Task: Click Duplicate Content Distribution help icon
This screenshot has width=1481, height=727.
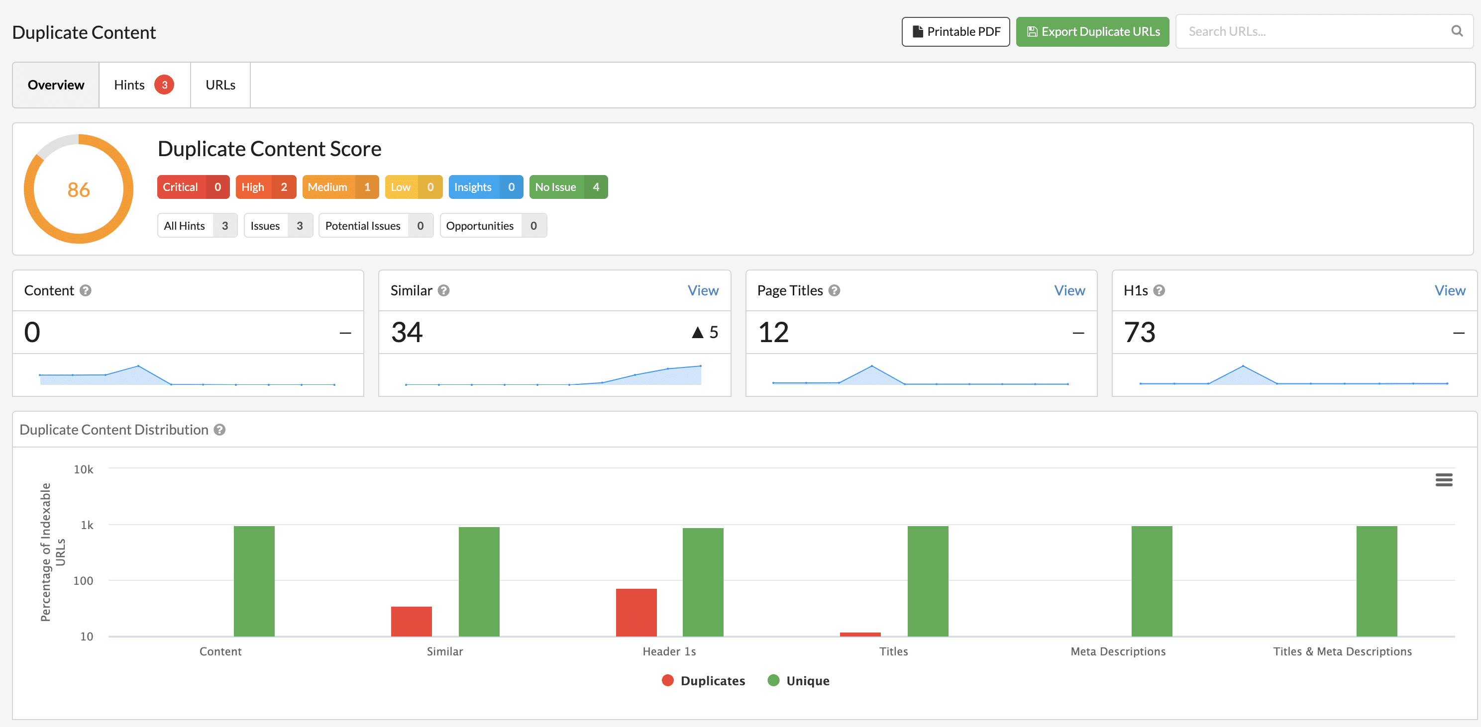Action: (219, 430)
